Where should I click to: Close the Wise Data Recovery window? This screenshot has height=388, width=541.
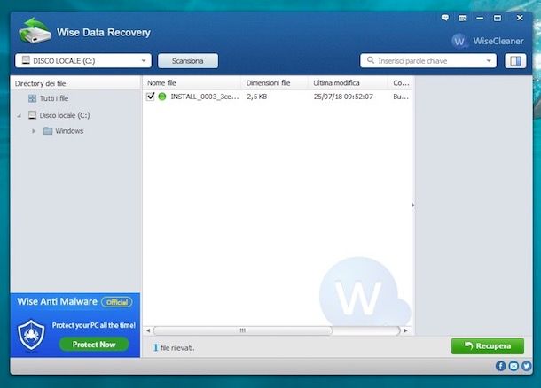520,18
